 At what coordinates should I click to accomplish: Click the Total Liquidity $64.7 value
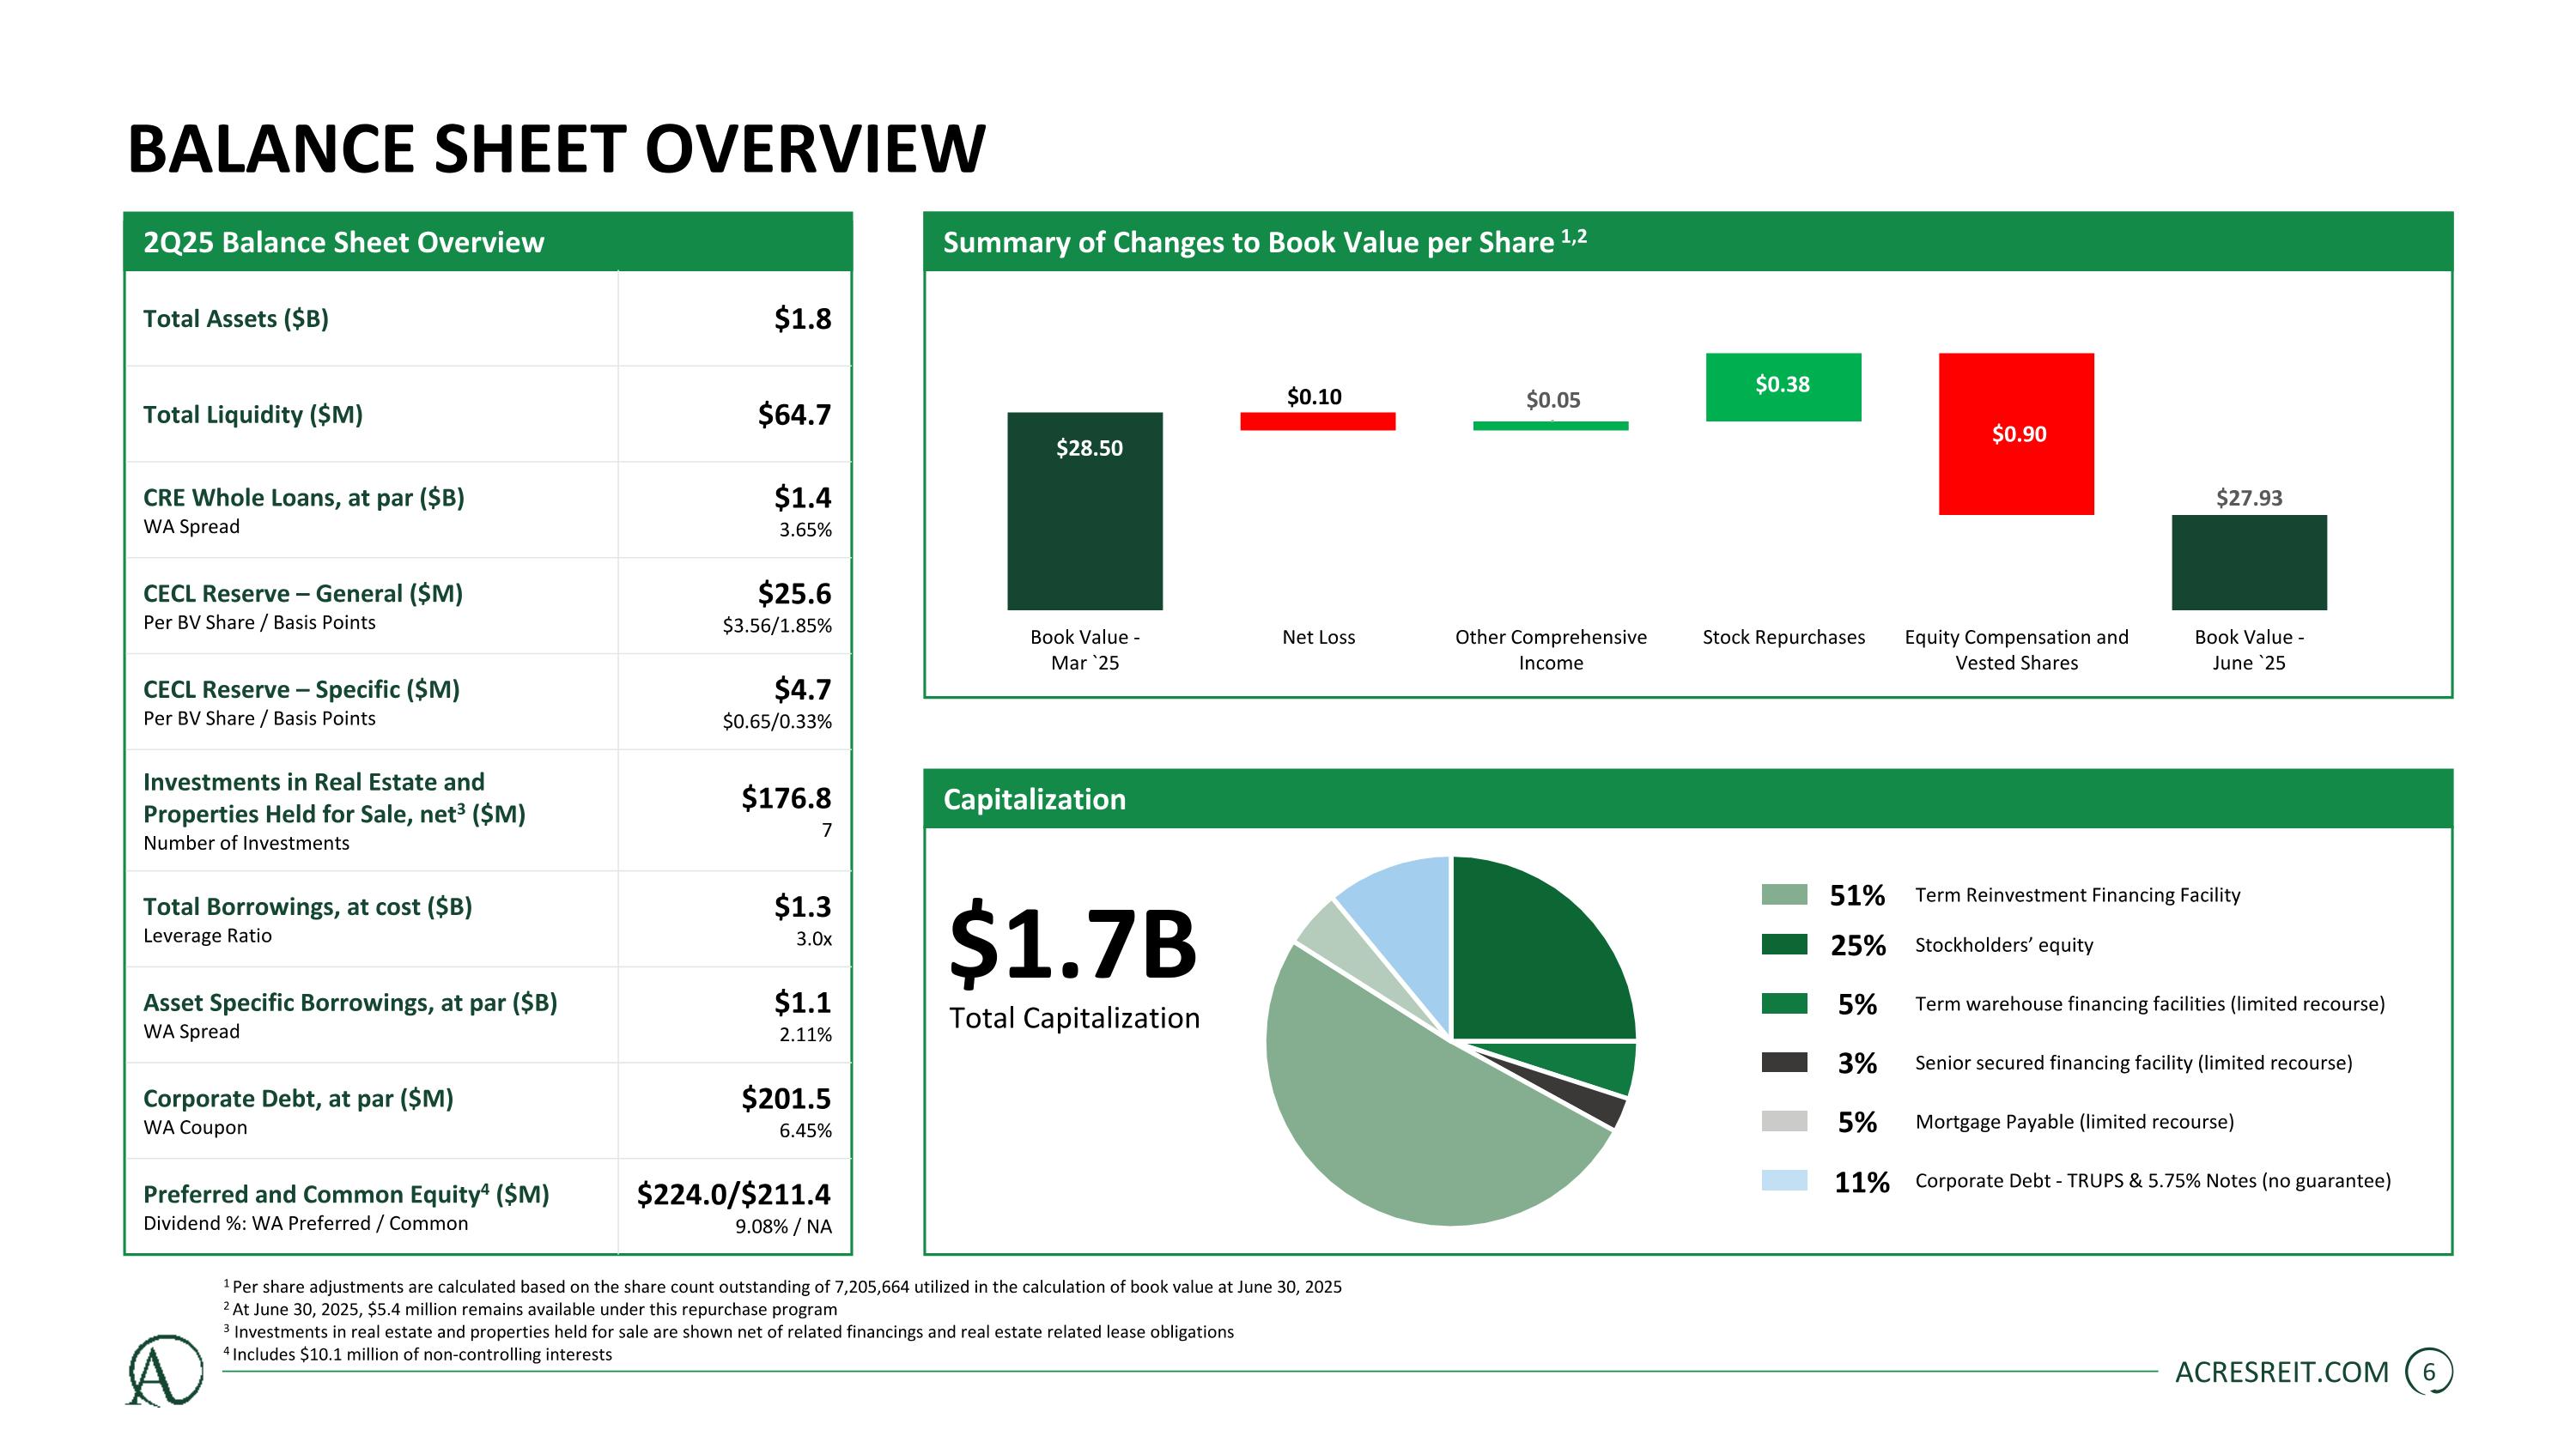[x=794, y=415]
